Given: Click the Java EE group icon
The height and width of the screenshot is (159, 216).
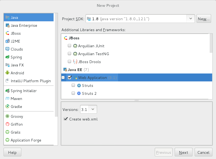Looking at the screenshot, I should (65, 69).
